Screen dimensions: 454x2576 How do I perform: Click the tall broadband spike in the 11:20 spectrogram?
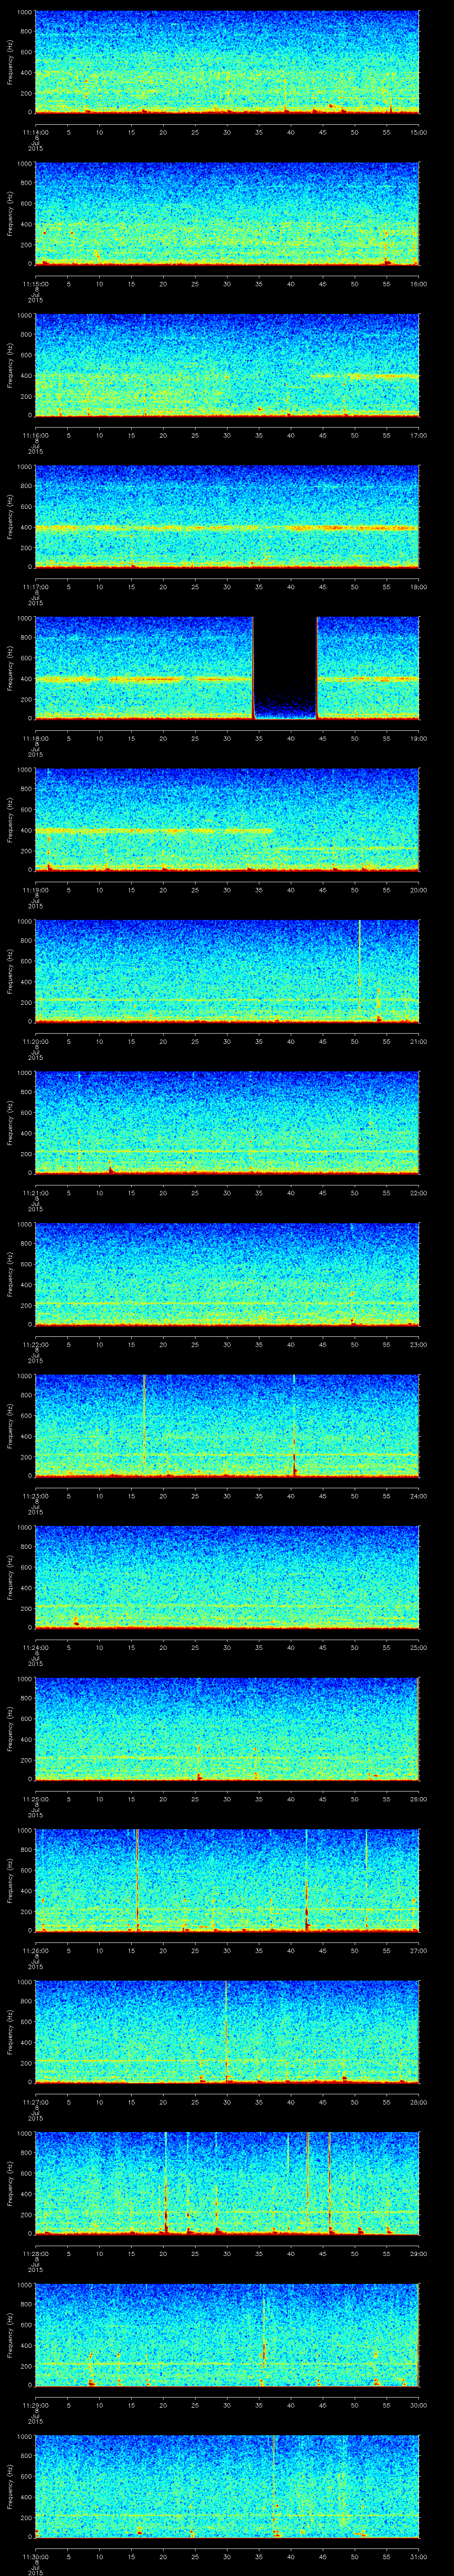pyautogui.click(x=359, y=965)
